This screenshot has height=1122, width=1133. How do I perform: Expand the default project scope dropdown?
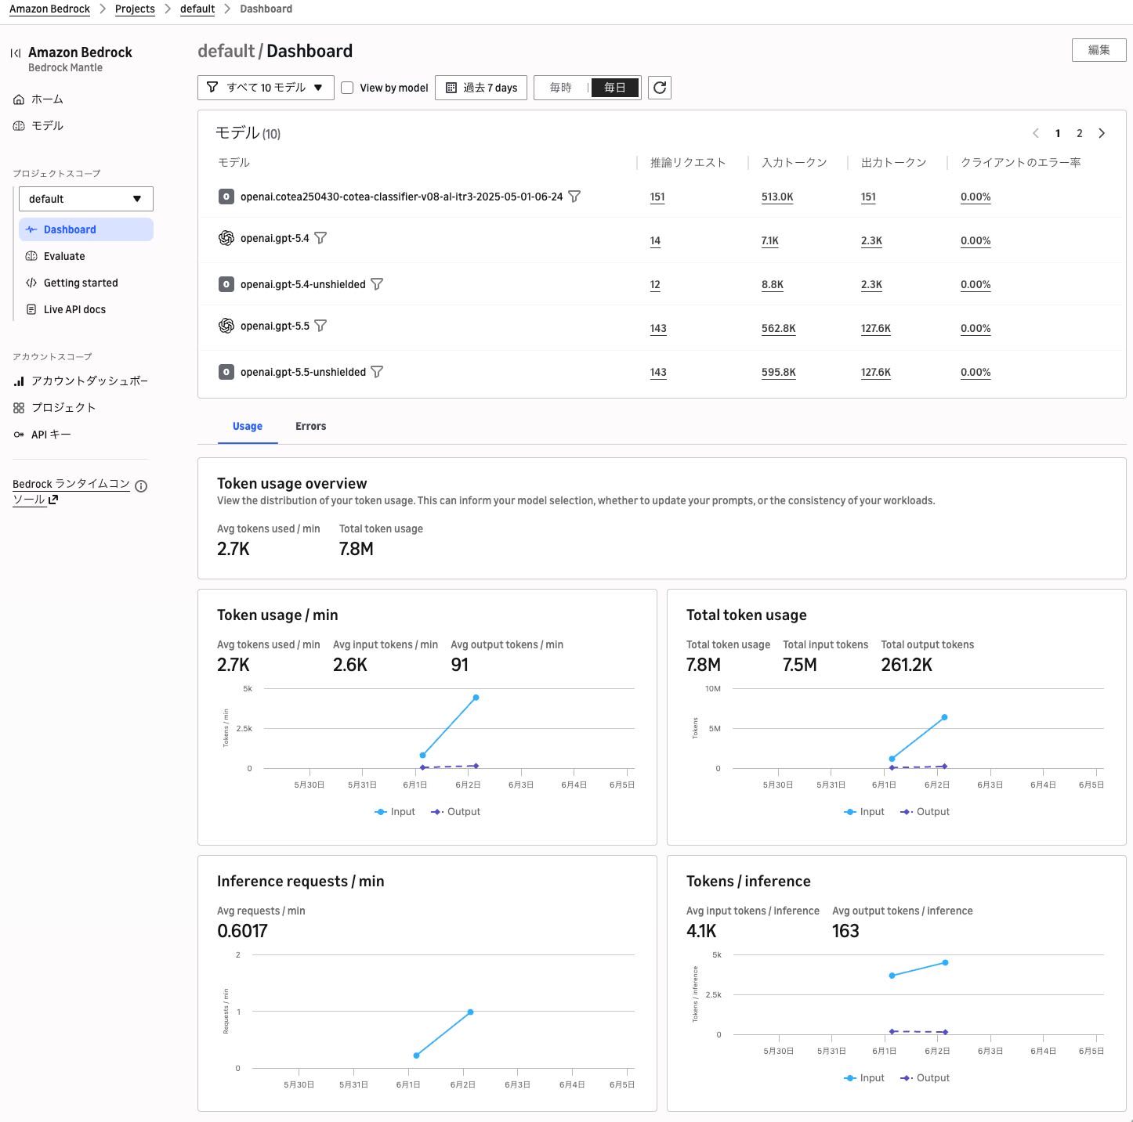click(86, 199)
